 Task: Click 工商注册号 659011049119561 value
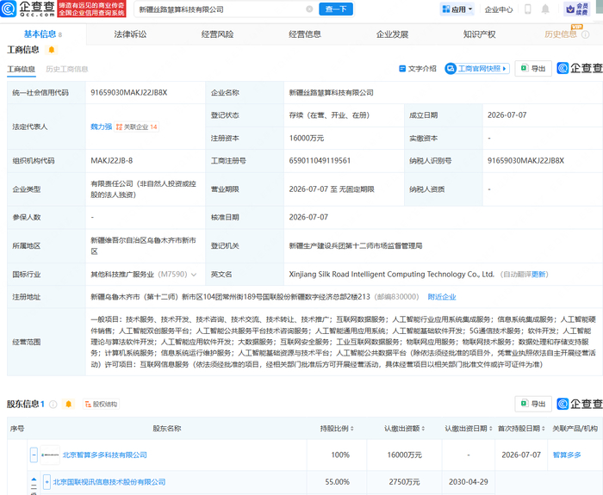click(x=320, y=161)
